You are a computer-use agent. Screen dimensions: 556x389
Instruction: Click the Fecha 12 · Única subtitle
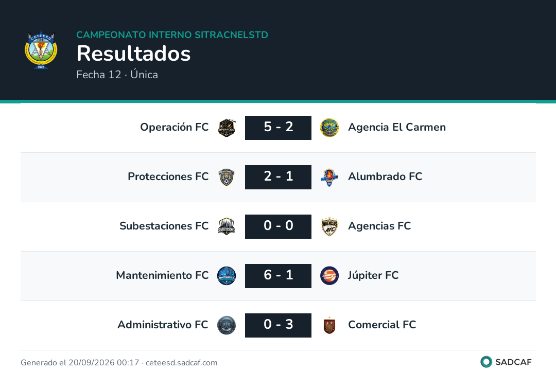coord(117,75)
